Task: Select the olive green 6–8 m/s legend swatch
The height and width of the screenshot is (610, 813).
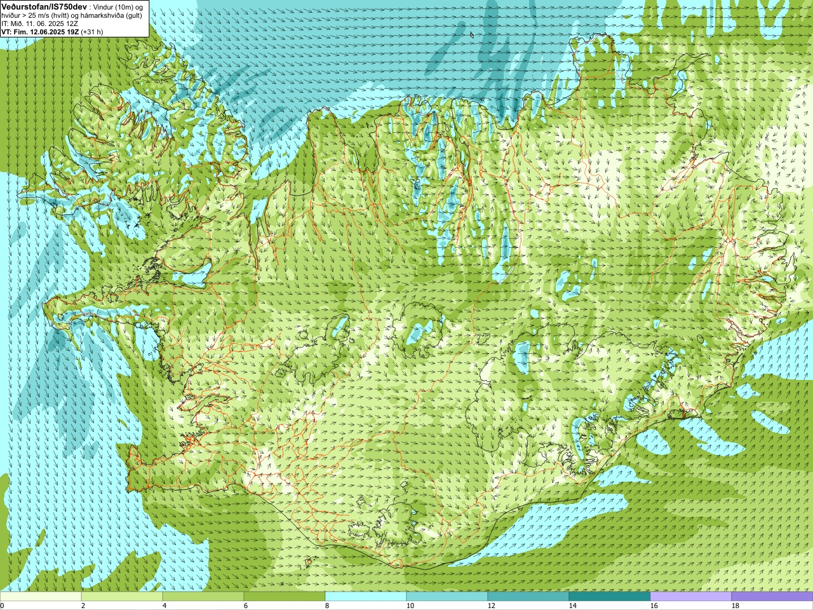Action: [285, 597]
